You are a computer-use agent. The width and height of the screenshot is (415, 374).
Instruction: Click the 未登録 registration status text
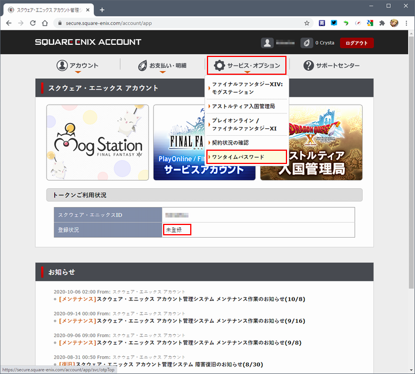tap(174, 230)
